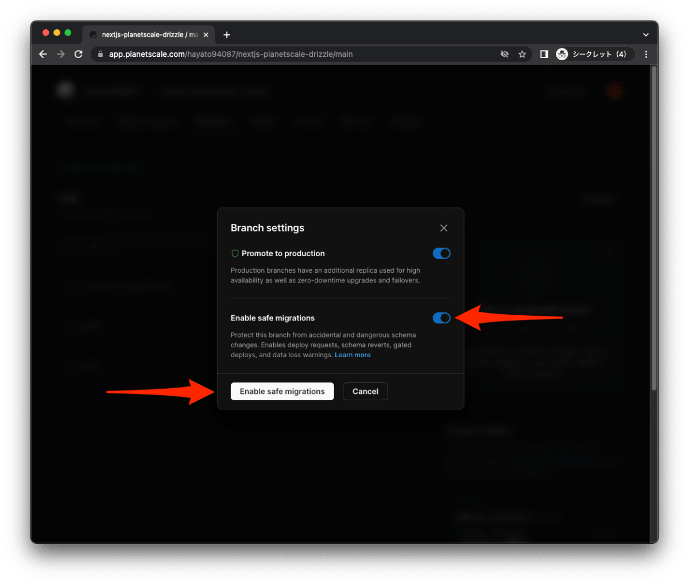Open the Learn more link
Viewport: 689px width, 584px height.
pyautogui.click(x=353, y=355)
